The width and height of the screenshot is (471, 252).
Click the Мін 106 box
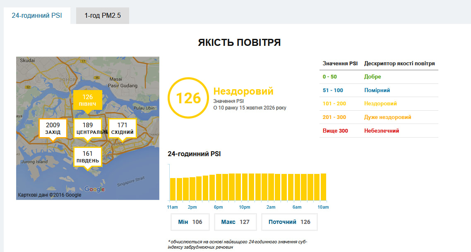pos(190,222)
